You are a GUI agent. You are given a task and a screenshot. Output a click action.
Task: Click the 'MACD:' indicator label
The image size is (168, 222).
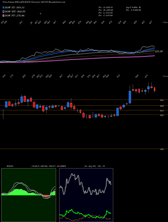pyautogui.click(x=10, y=166)
